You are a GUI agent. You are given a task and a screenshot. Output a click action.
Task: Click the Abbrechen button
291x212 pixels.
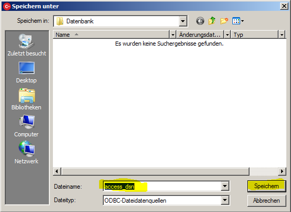click(267, 201)
